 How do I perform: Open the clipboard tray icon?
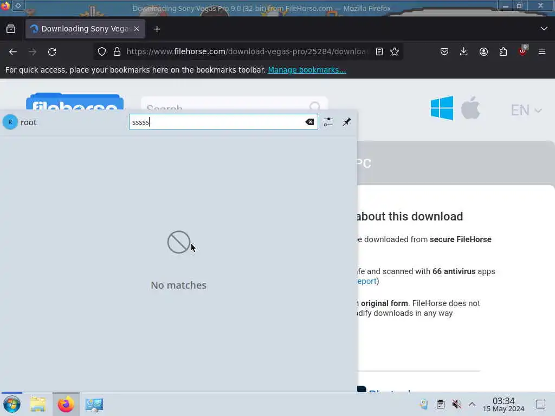point(440,404)
